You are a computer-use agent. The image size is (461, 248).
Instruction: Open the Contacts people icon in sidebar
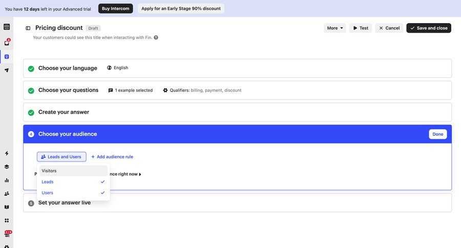7,194
